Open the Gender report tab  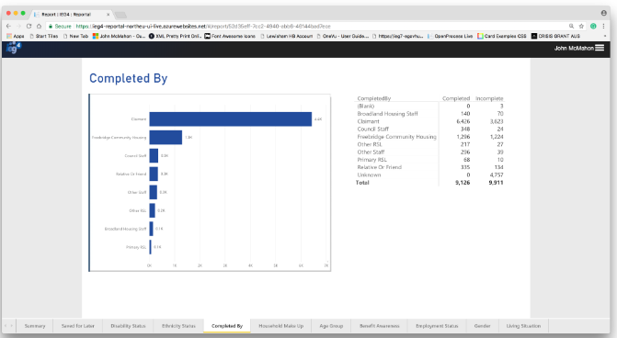(482, 326)
